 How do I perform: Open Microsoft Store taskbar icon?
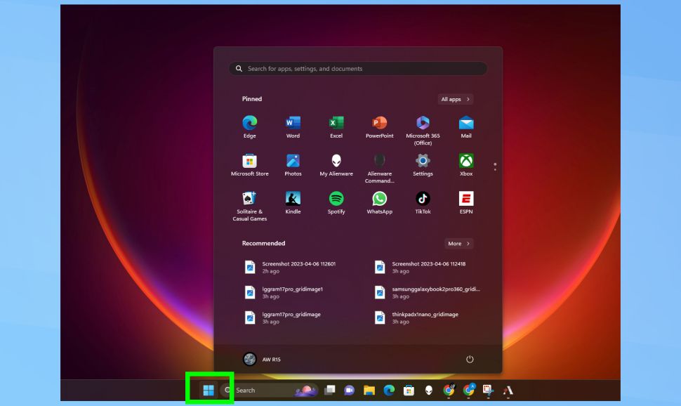click(409, 390)
